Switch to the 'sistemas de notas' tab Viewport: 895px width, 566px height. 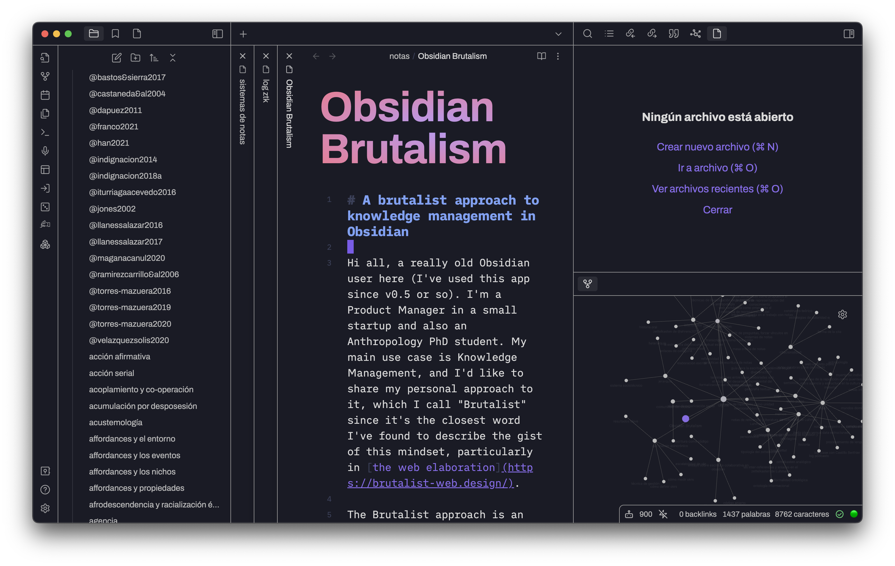coord(242,112)
